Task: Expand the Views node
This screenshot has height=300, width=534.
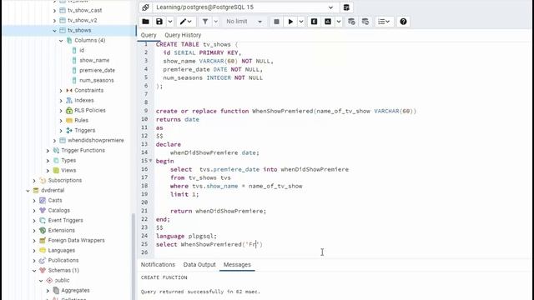Action: (x=48, y=170)
